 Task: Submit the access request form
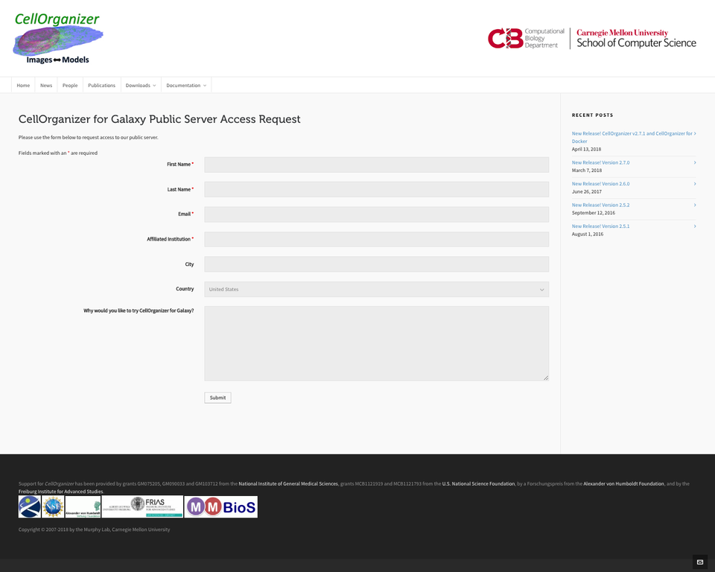click(217, 398)
